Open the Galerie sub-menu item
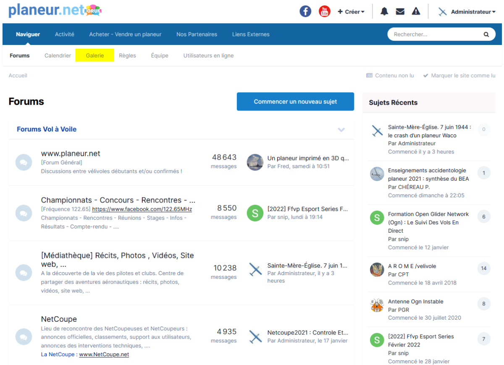Viewport: 504px width, 365px height. pos(95,55)
